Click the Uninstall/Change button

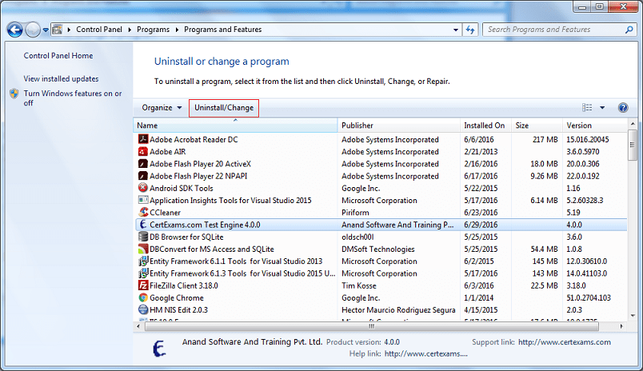click(x=224, y=108)
